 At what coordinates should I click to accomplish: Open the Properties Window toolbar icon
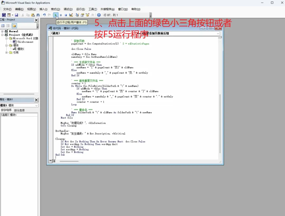coord(82,15)
